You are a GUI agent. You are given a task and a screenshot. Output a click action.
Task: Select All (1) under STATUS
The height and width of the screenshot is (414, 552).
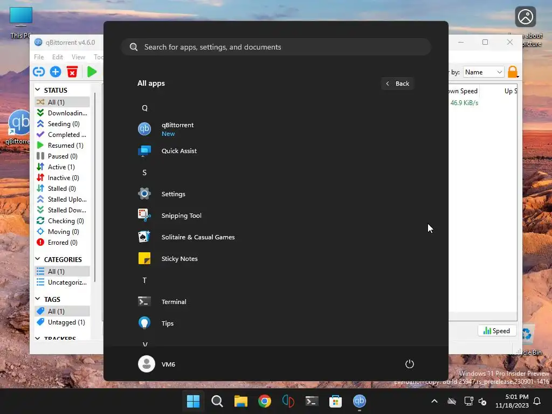pyautogui.click(x=63, y=102)
